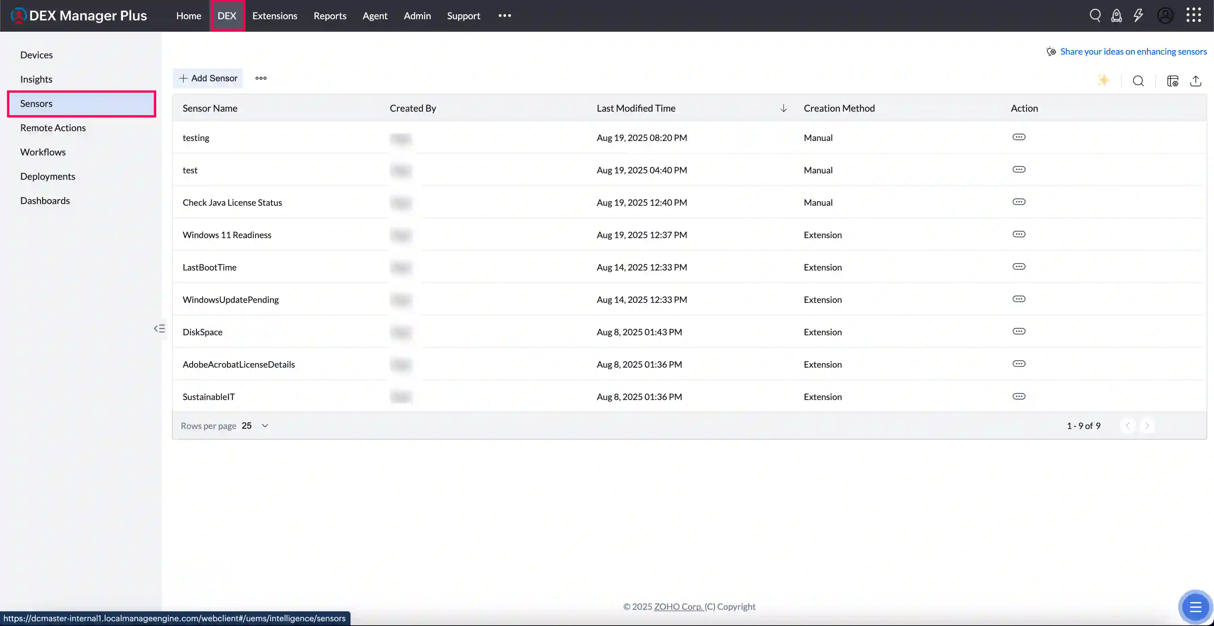The height and width of the screenshot is (626, 1214).
Task: Open the column chooser table settings icon
Action: 1173,81
